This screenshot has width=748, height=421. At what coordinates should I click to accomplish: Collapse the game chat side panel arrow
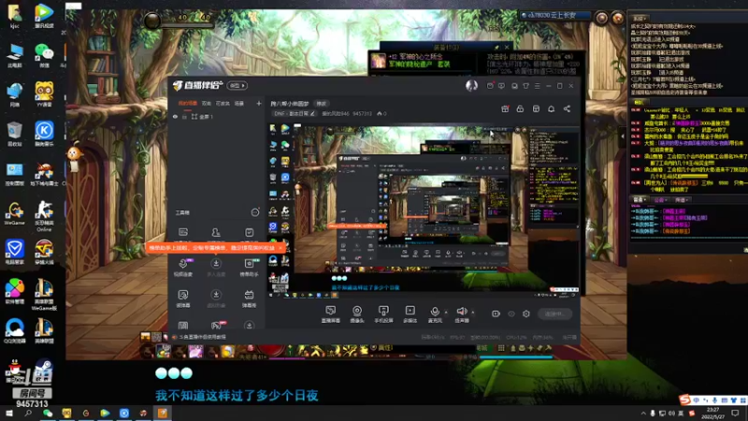tap(623, 137)
